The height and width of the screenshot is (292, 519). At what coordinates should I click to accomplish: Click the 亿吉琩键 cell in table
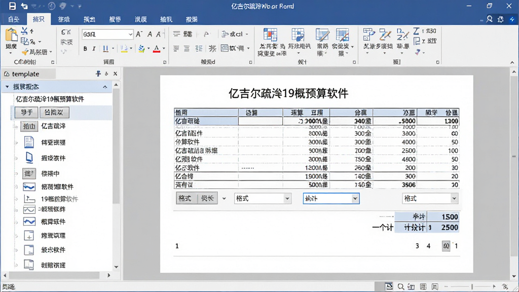coord(206,121)
